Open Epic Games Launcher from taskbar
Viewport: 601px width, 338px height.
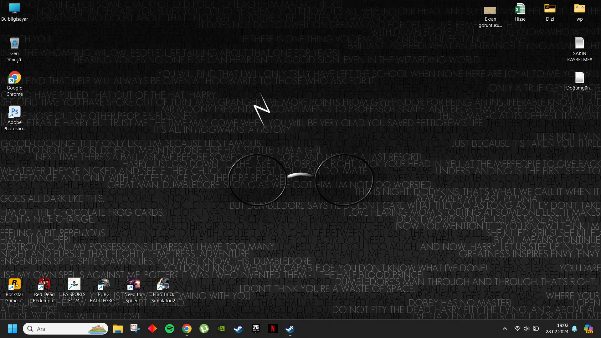pos(256,329)
